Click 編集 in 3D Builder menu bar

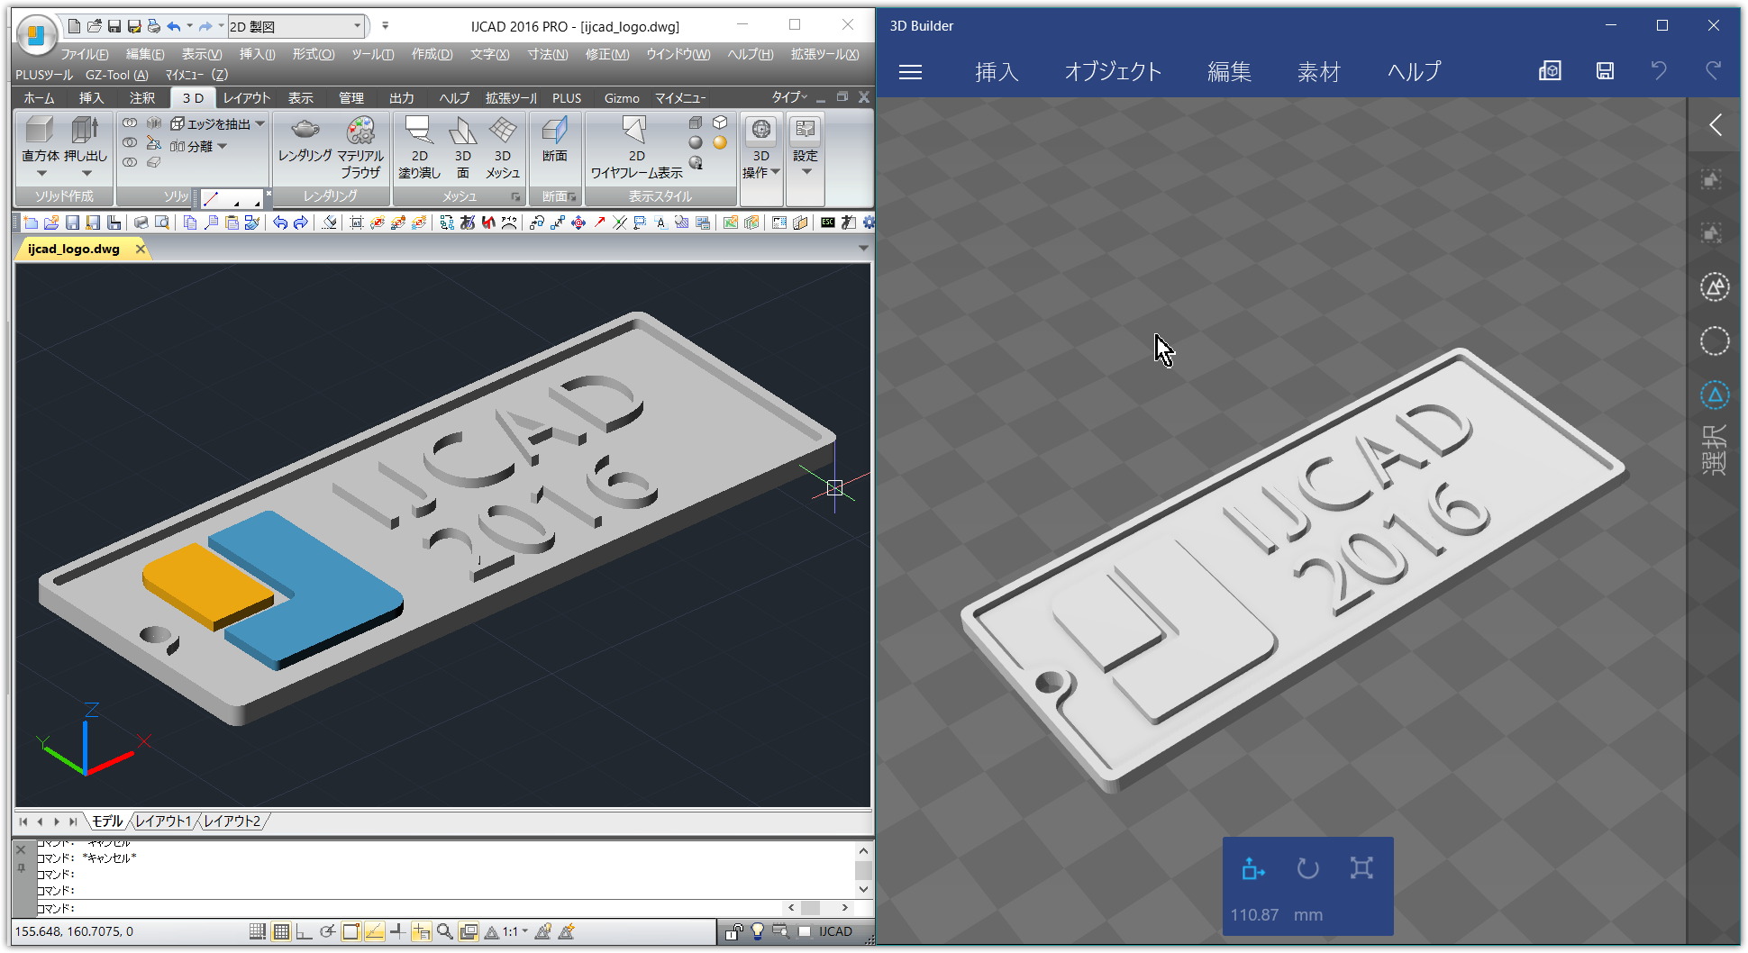click(1229, 72)
